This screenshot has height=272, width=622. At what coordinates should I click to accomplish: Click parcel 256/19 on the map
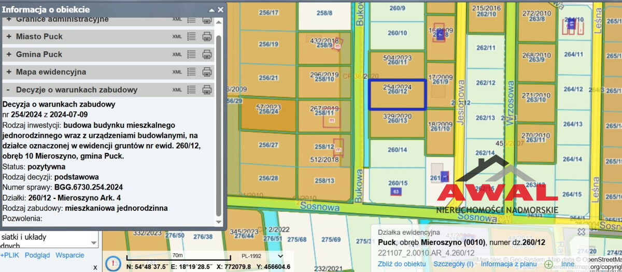click(x=268, y=45)
